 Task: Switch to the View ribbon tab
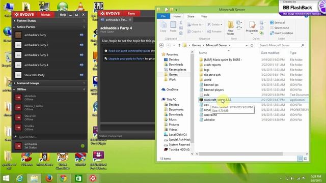(204, 16)
